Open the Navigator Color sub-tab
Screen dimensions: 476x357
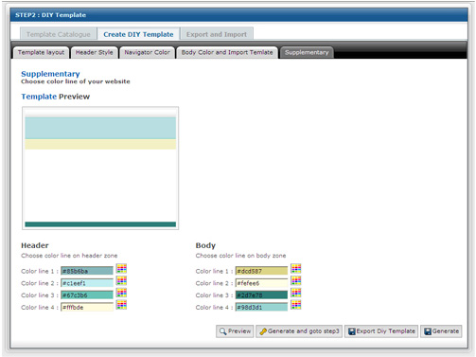coord(147,52)
